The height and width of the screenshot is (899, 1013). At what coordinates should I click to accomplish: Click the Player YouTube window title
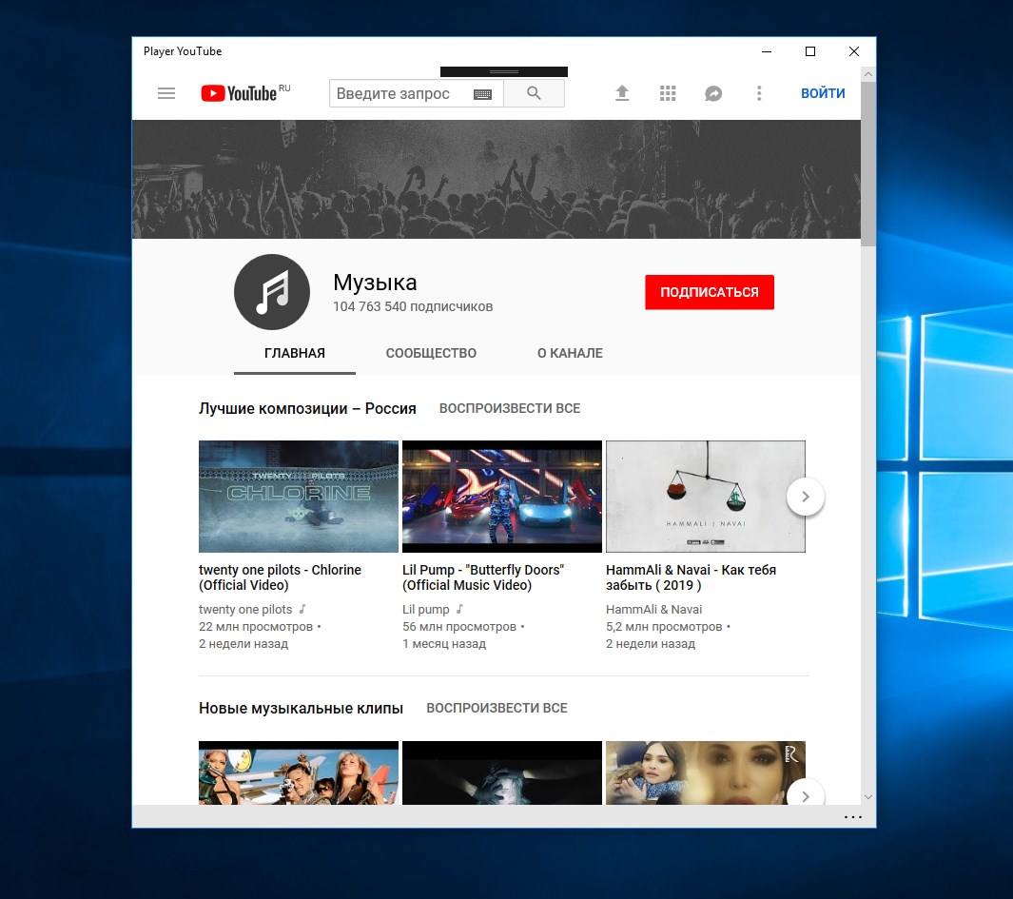click(183, 51)
